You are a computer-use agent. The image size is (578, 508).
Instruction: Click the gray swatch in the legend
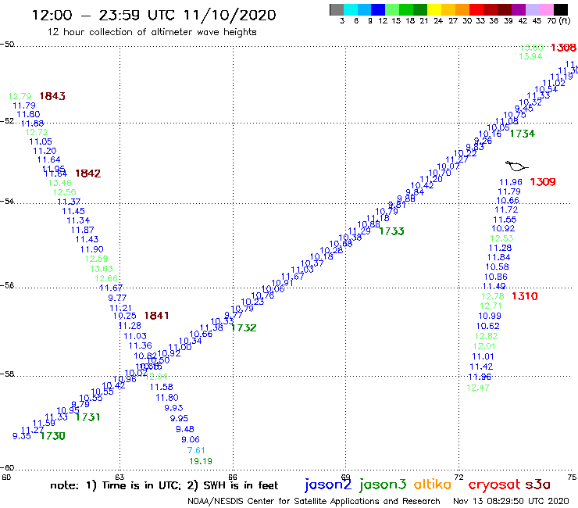[337, 9]
